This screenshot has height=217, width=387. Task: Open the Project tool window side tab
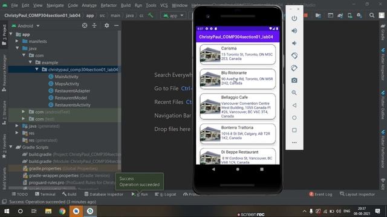click(x=4, y=35)
